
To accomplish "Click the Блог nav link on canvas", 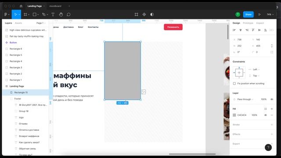I will tap(81, 27).
